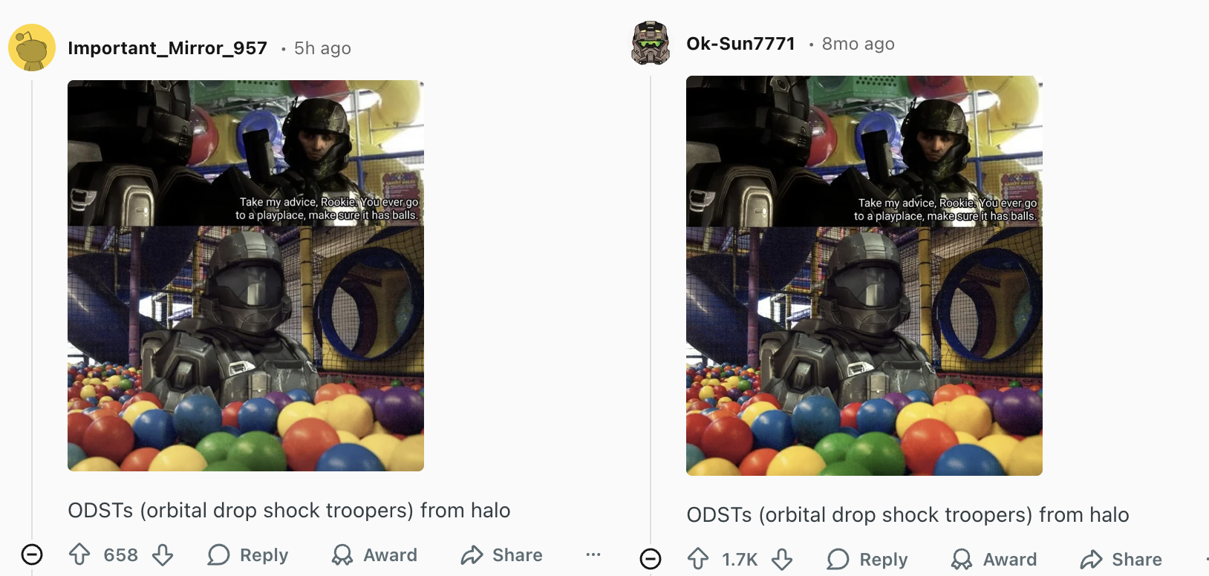Enlarge the ODST meme image on left
Screen dimensions: 1209x576
[246, 275]
